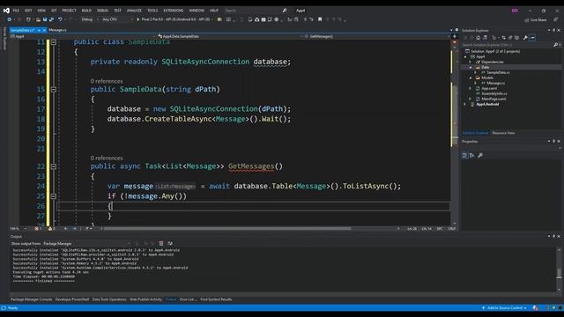This screenshot has width=564, height=317.
Task: Click Show All Files icon in Solution Explorer
Action: 516,38
